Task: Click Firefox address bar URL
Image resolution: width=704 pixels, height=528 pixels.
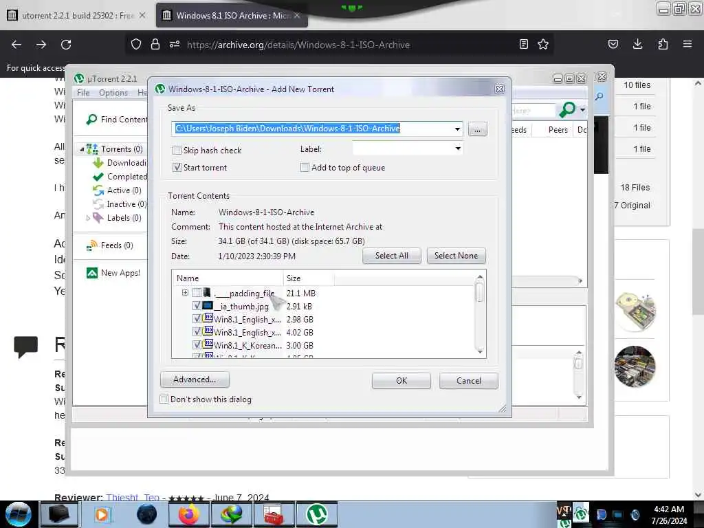Action: point(298,45)
